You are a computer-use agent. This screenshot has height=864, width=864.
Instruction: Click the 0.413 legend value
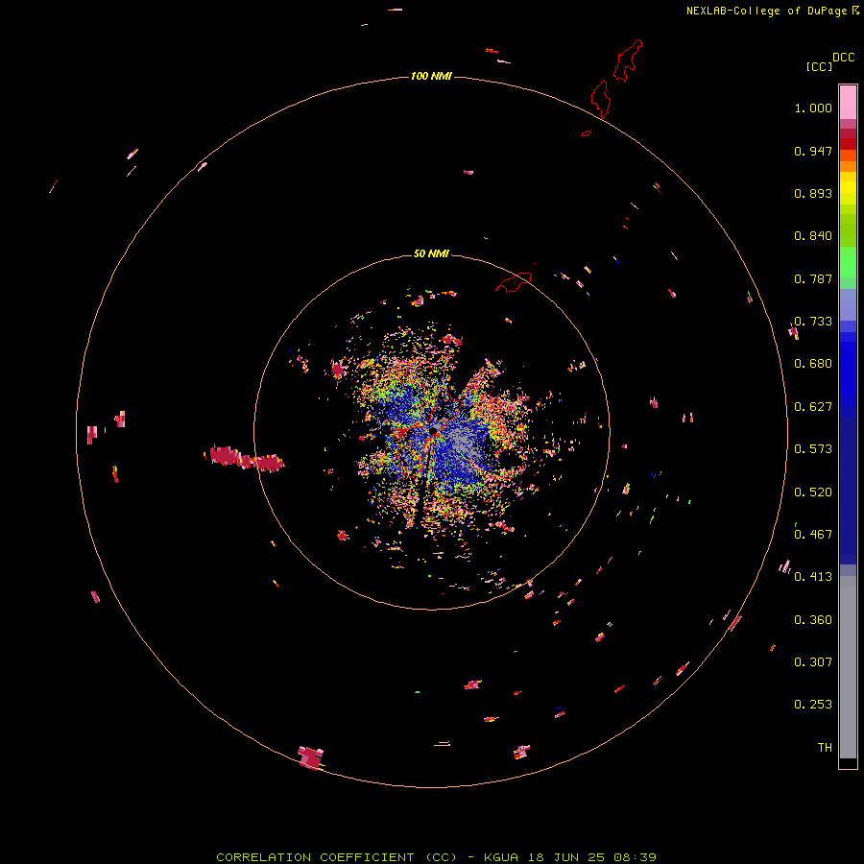pos(813,577)
